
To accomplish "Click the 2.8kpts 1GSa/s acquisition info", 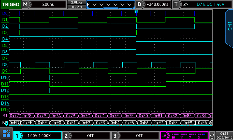I will pos(76,4).
